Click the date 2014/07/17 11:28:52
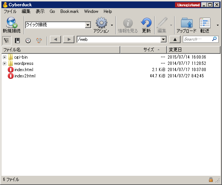Image resolution: width=222 pixels, height=185 pixels. click(x=187, y=63)
